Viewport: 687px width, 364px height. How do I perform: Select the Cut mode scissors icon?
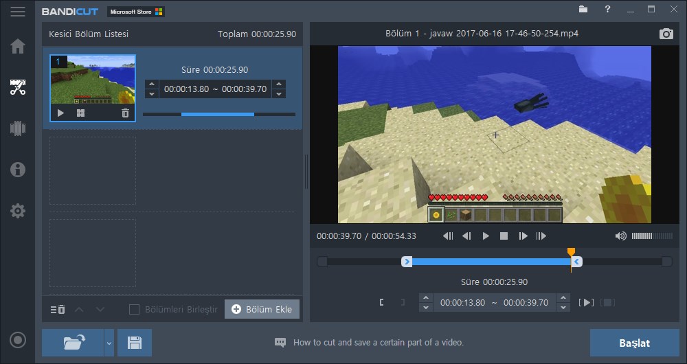(18, 87)
